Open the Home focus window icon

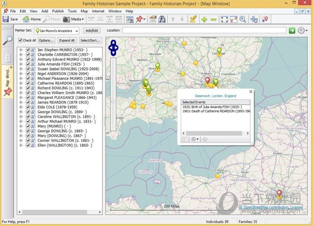click(x=26, y=19)
